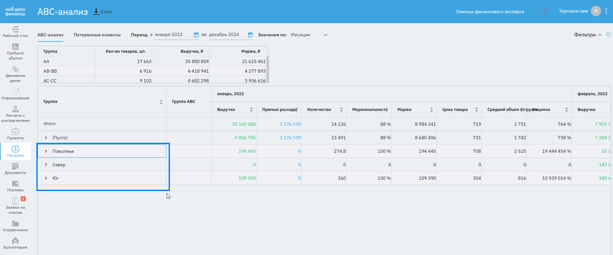
Task: Open the Продажи section in sidebar
Action: point(15,151)
